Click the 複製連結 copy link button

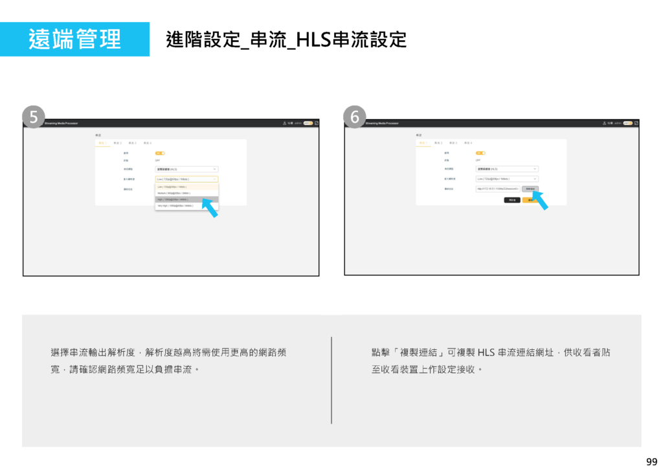pos(530,189)
